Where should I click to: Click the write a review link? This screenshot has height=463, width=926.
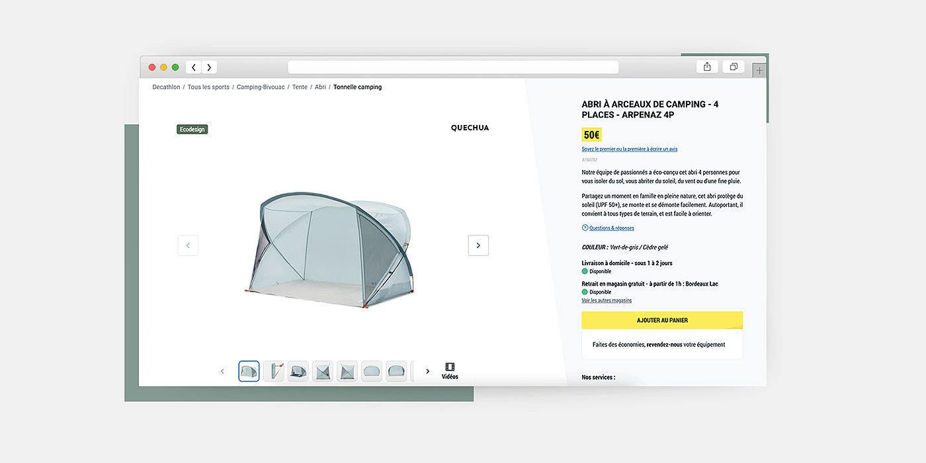point(630,149)
